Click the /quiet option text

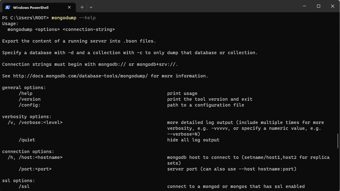pyautogui.click(x=27, y=140)
